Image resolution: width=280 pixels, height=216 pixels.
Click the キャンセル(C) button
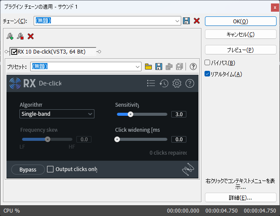241,34
